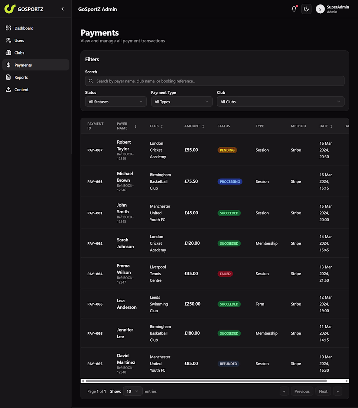Click the Payments dollar icon
Viewport: 358px width, 408px height.
click(8, 65)
